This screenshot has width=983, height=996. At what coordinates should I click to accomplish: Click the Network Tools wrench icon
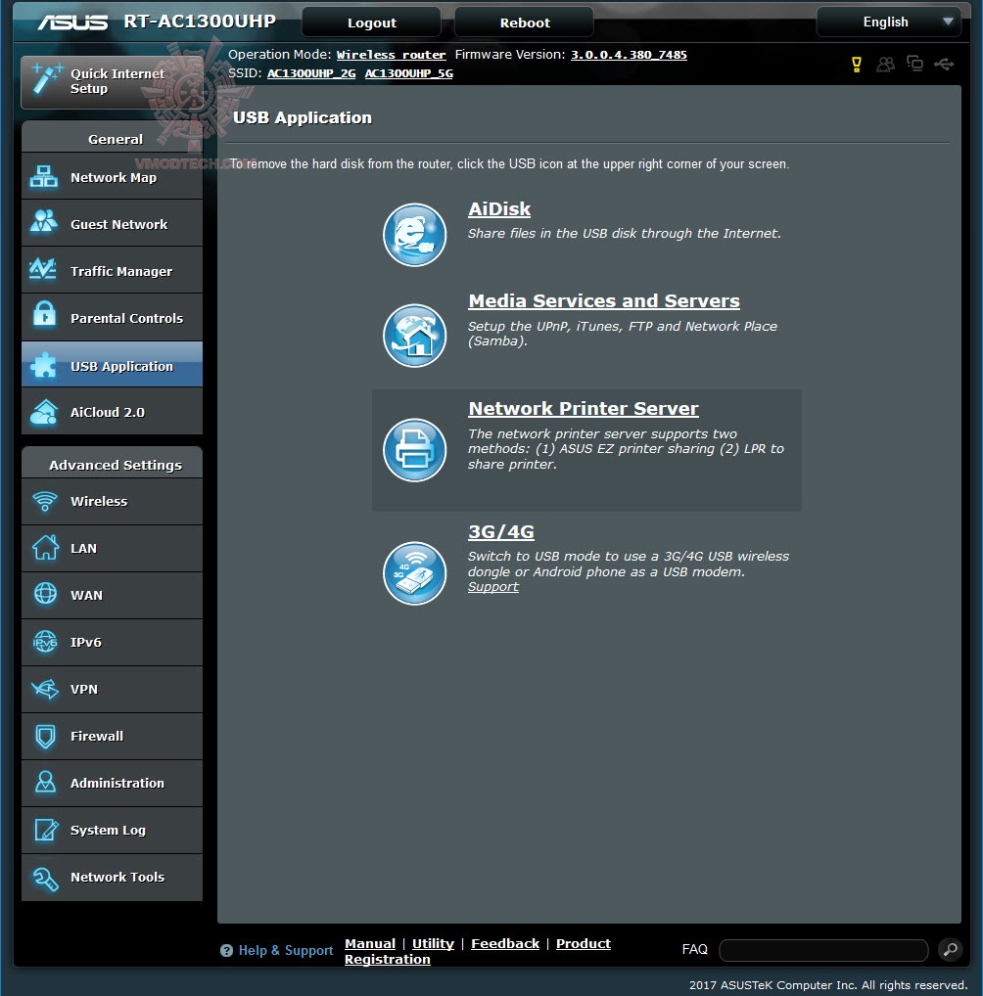point(45,878)
